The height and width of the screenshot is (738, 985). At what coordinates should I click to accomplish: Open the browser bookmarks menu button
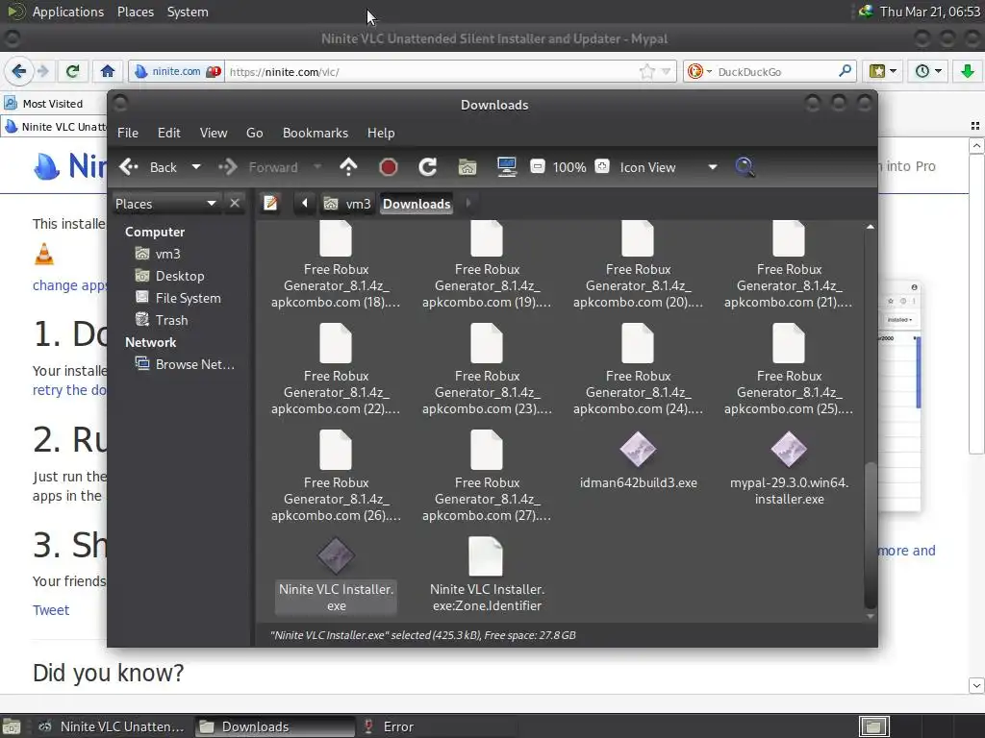point(882,71)
